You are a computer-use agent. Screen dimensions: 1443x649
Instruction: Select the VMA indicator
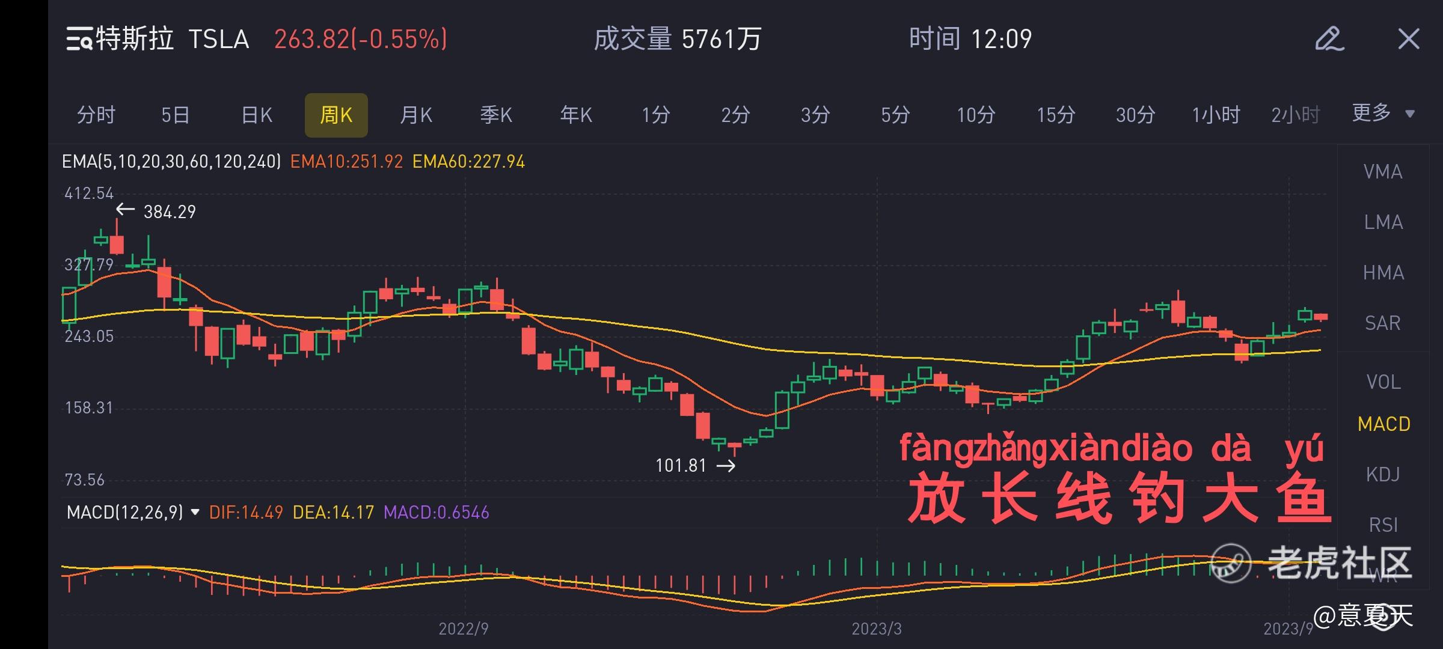1383,172
